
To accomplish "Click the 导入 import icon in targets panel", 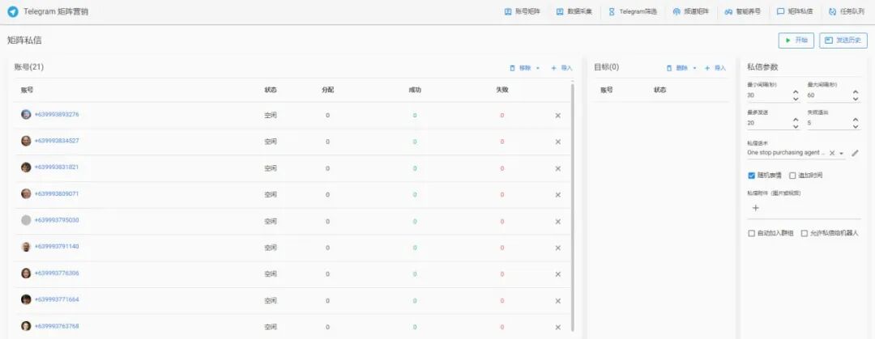I will click(707, 68).
